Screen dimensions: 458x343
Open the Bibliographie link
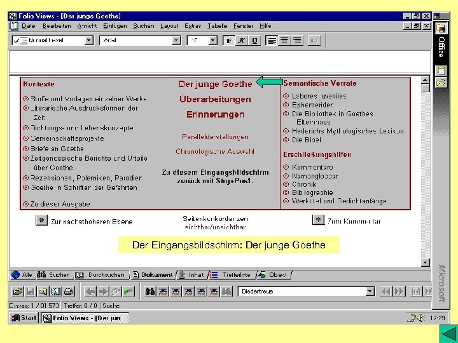pyautogui.click(x=312, y=192)
